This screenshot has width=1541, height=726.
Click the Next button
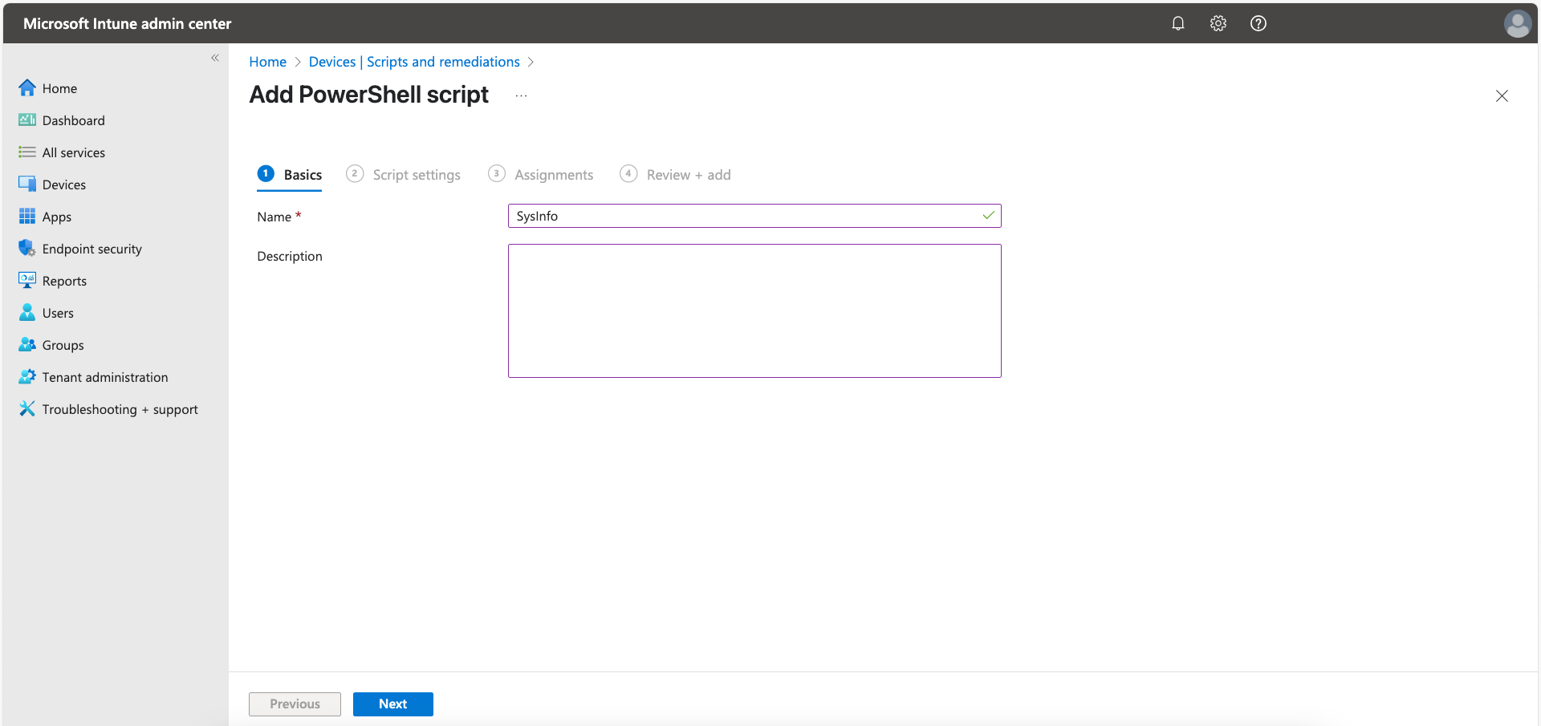[393, 704]
